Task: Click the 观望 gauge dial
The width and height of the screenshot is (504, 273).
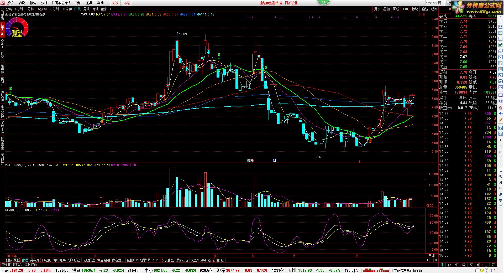Action: click(x=17, y=28)
